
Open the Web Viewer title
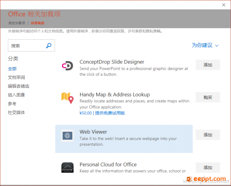[x=93, y=132]
